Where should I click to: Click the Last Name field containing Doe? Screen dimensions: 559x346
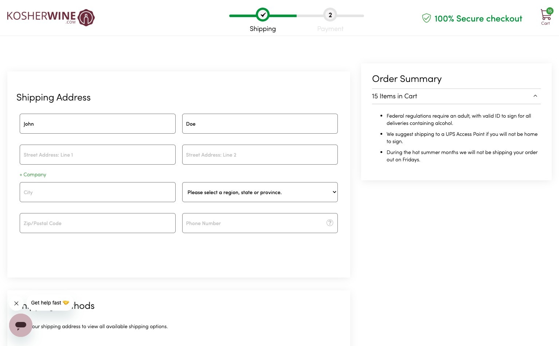260,124
